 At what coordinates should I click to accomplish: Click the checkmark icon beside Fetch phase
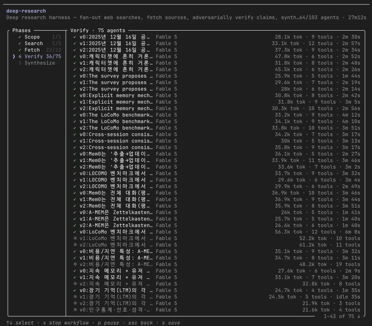click(20, 50)
